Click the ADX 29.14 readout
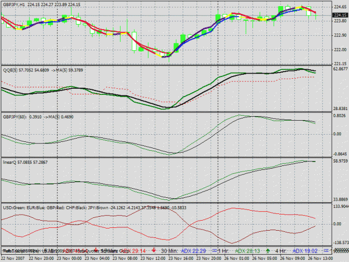The height and width of the screenshot is (262, 349). point(134,251)
